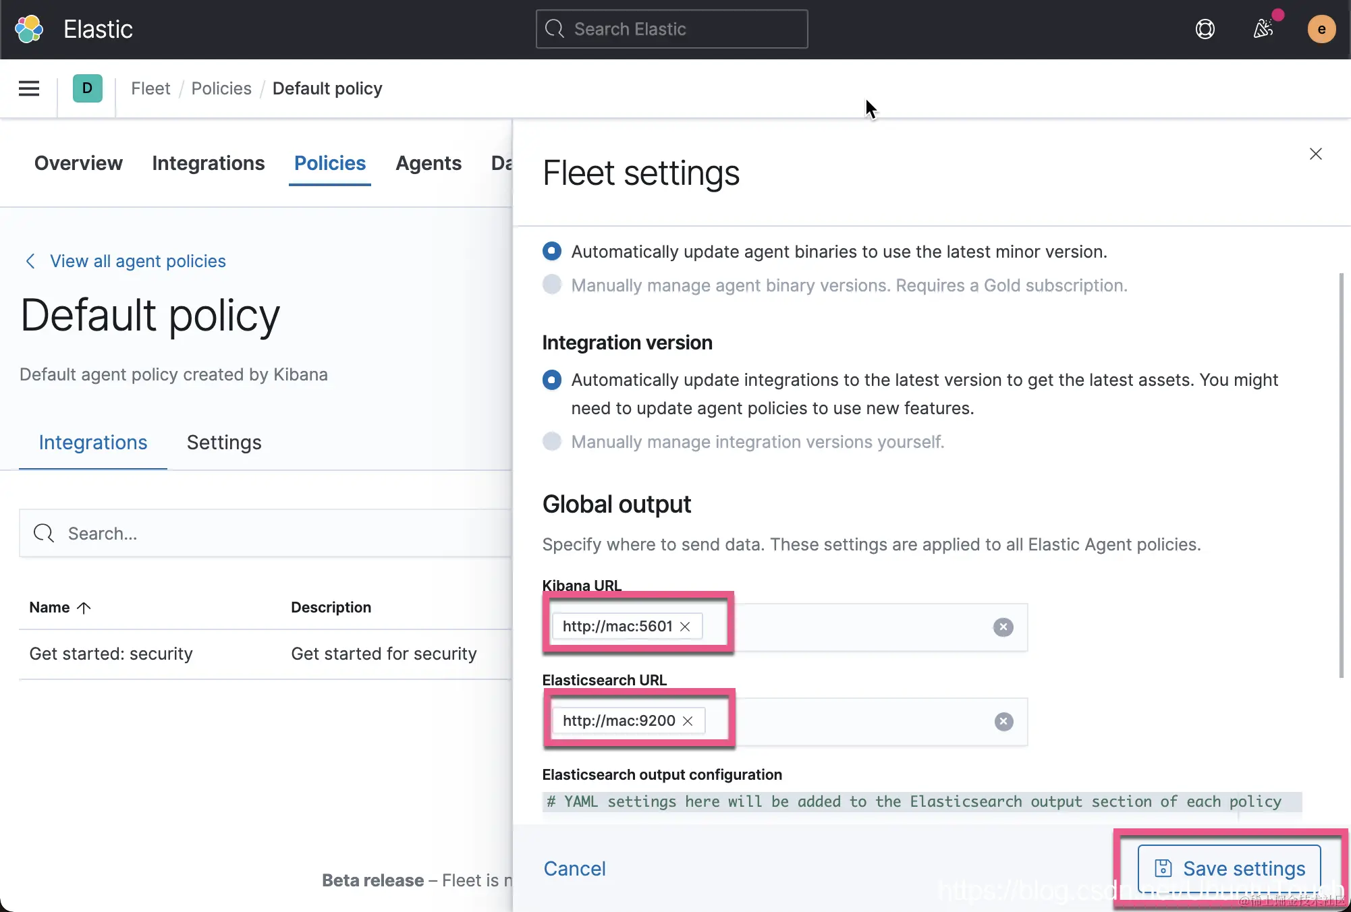Clear the Elasticsearch URL field

[x=1003, y=722]
